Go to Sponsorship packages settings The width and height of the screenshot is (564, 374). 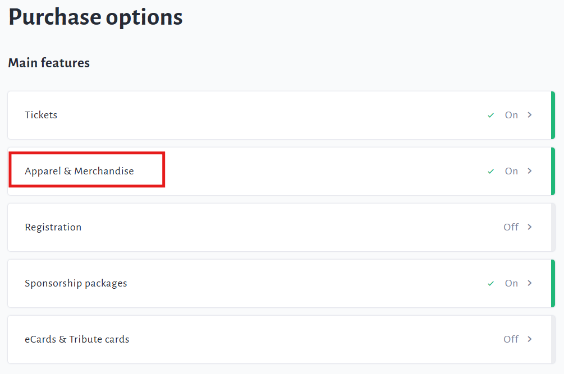(x=76, y=283)
